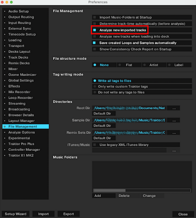
Task: Uncheck Analyze new imported tracks
Action: [95, 30]
